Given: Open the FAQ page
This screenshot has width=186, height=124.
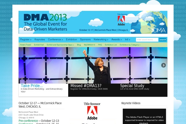Looking at the screenshot, I should 100,45.
